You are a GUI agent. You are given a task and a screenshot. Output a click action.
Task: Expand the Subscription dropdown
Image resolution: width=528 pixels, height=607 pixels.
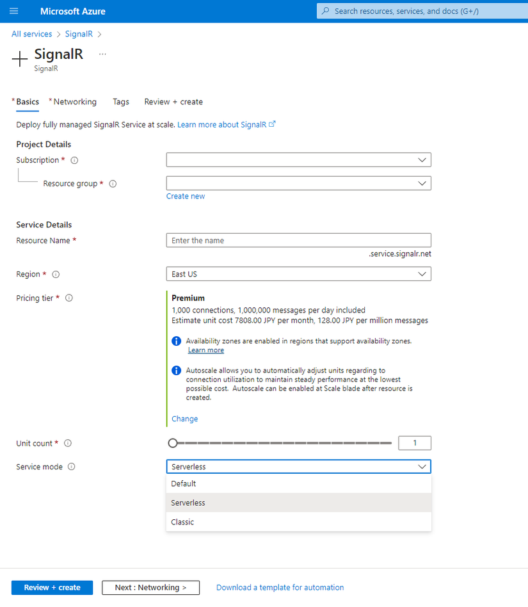coord(298,160)
